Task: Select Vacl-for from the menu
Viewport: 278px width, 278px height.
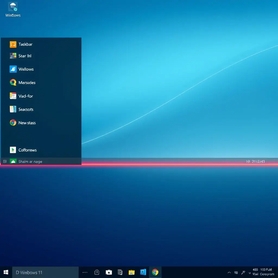Action: 25,96
